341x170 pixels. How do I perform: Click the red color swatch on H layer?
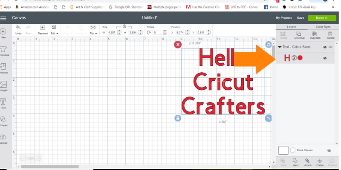[300, 58]
